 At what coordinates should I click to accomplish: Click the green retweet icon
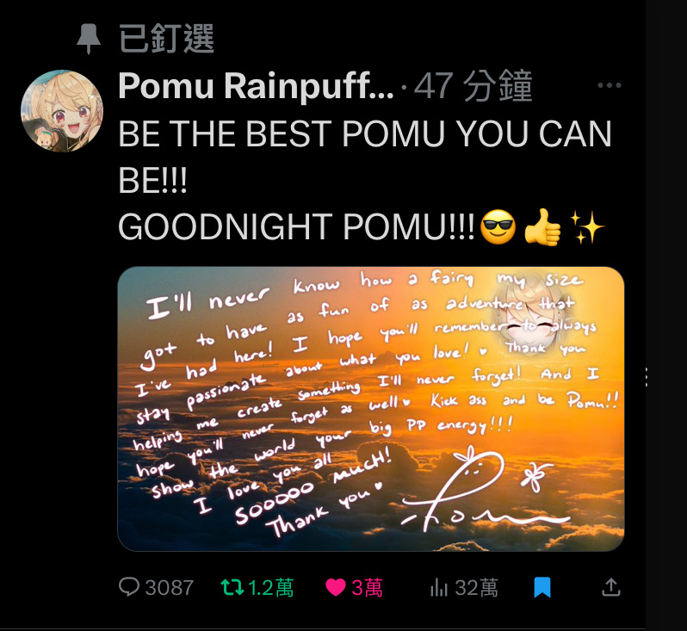point(232,587)
